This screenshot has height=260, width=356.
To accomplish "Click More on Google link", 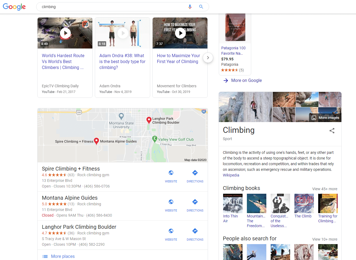I will 246,80.
